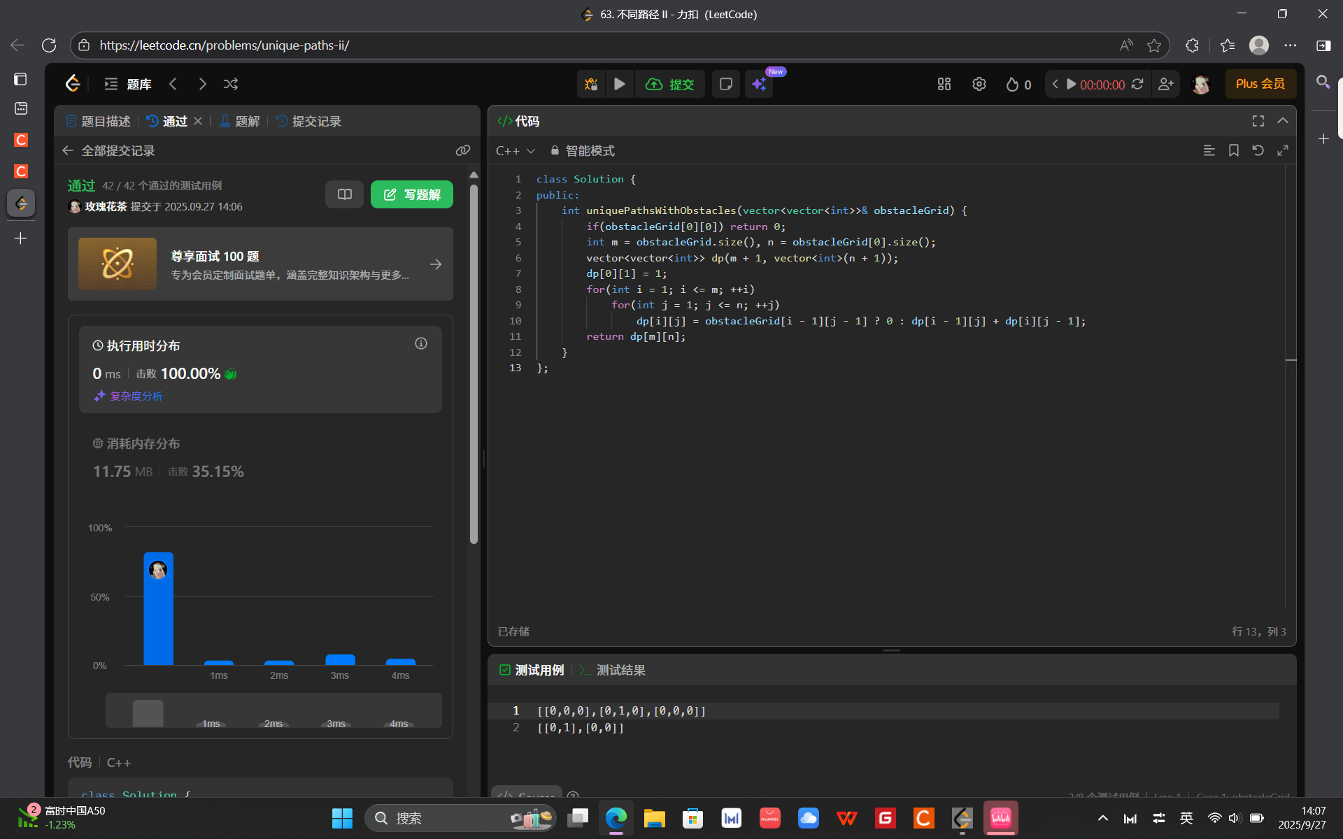1343x839 pixels.
Task: Open the notes icon beside the submit button
Action: tap(725, 84)
